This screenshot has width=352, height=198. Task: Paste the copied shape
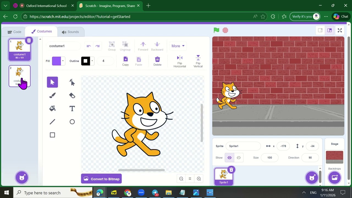point(139,61)
